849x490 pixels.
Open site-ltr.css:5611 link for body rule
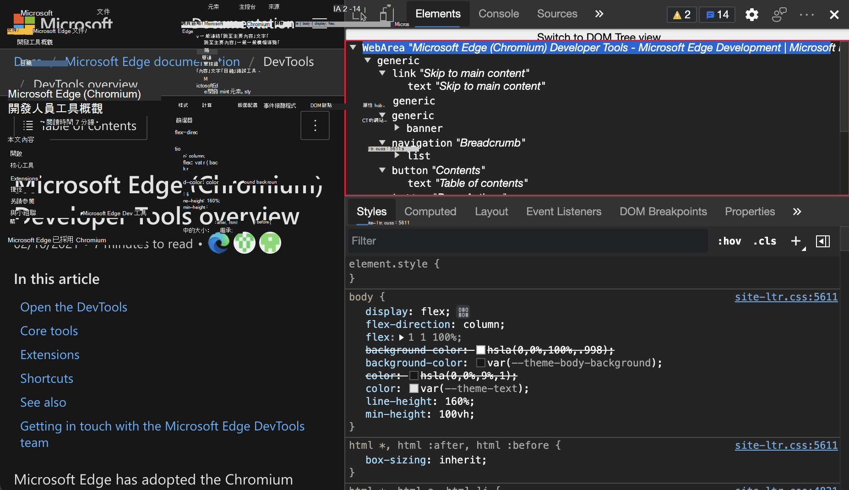click(786, 297)
